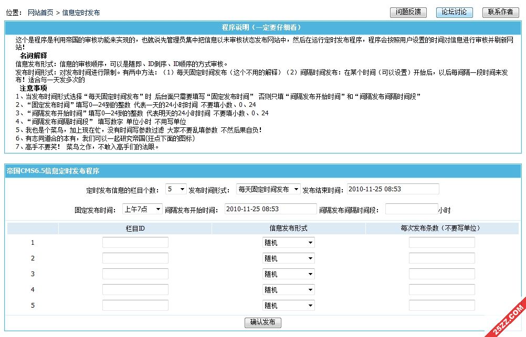Click the 栏目ID field in row 5
The image size is (526, 337).
(x=135, y=305)
